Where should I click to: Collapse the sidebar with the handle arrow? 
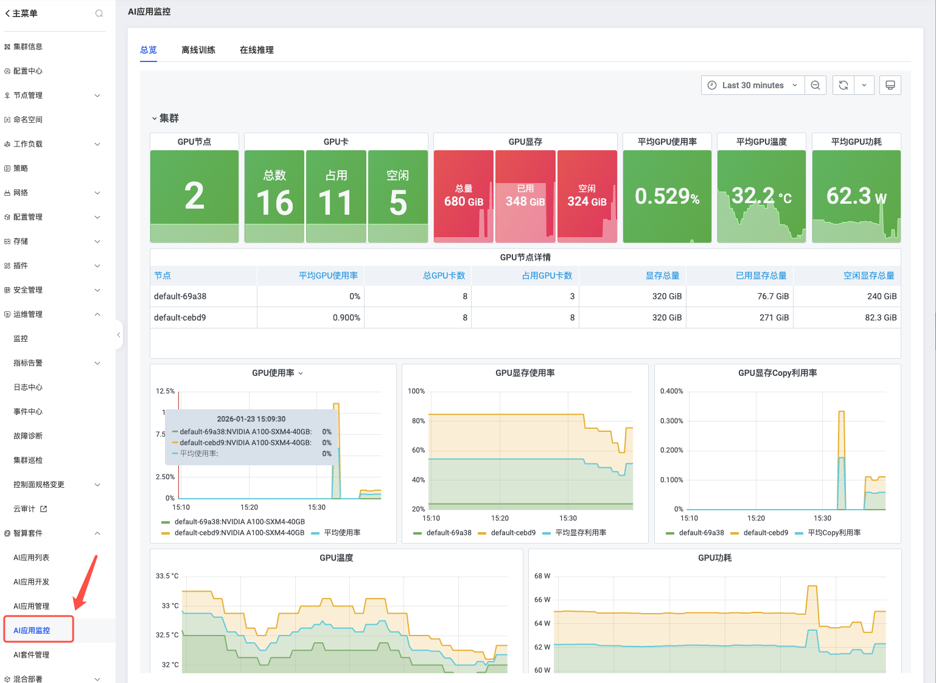tap(119, 335)
